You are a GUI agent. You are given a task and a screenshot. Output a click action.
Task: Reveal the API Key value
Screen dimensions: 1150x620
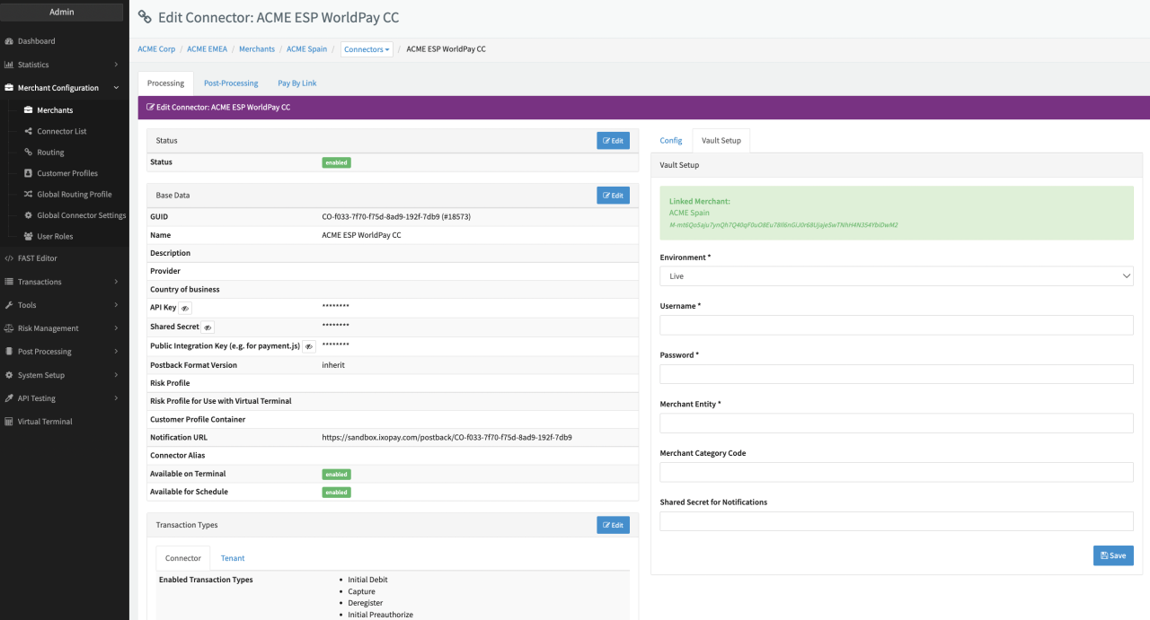[185, 308]
